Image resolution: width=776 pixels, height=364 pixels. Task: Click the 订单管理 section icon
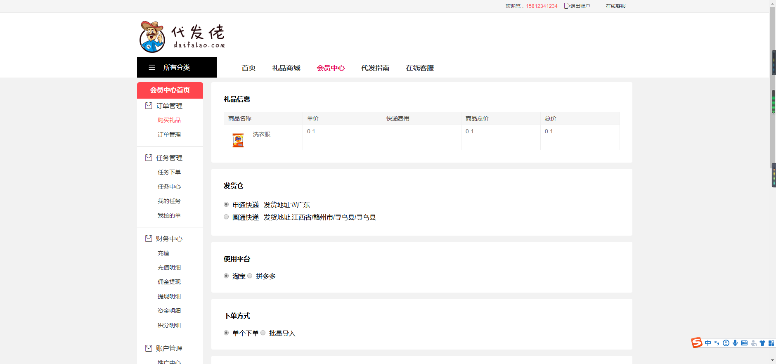pos(149,106)
